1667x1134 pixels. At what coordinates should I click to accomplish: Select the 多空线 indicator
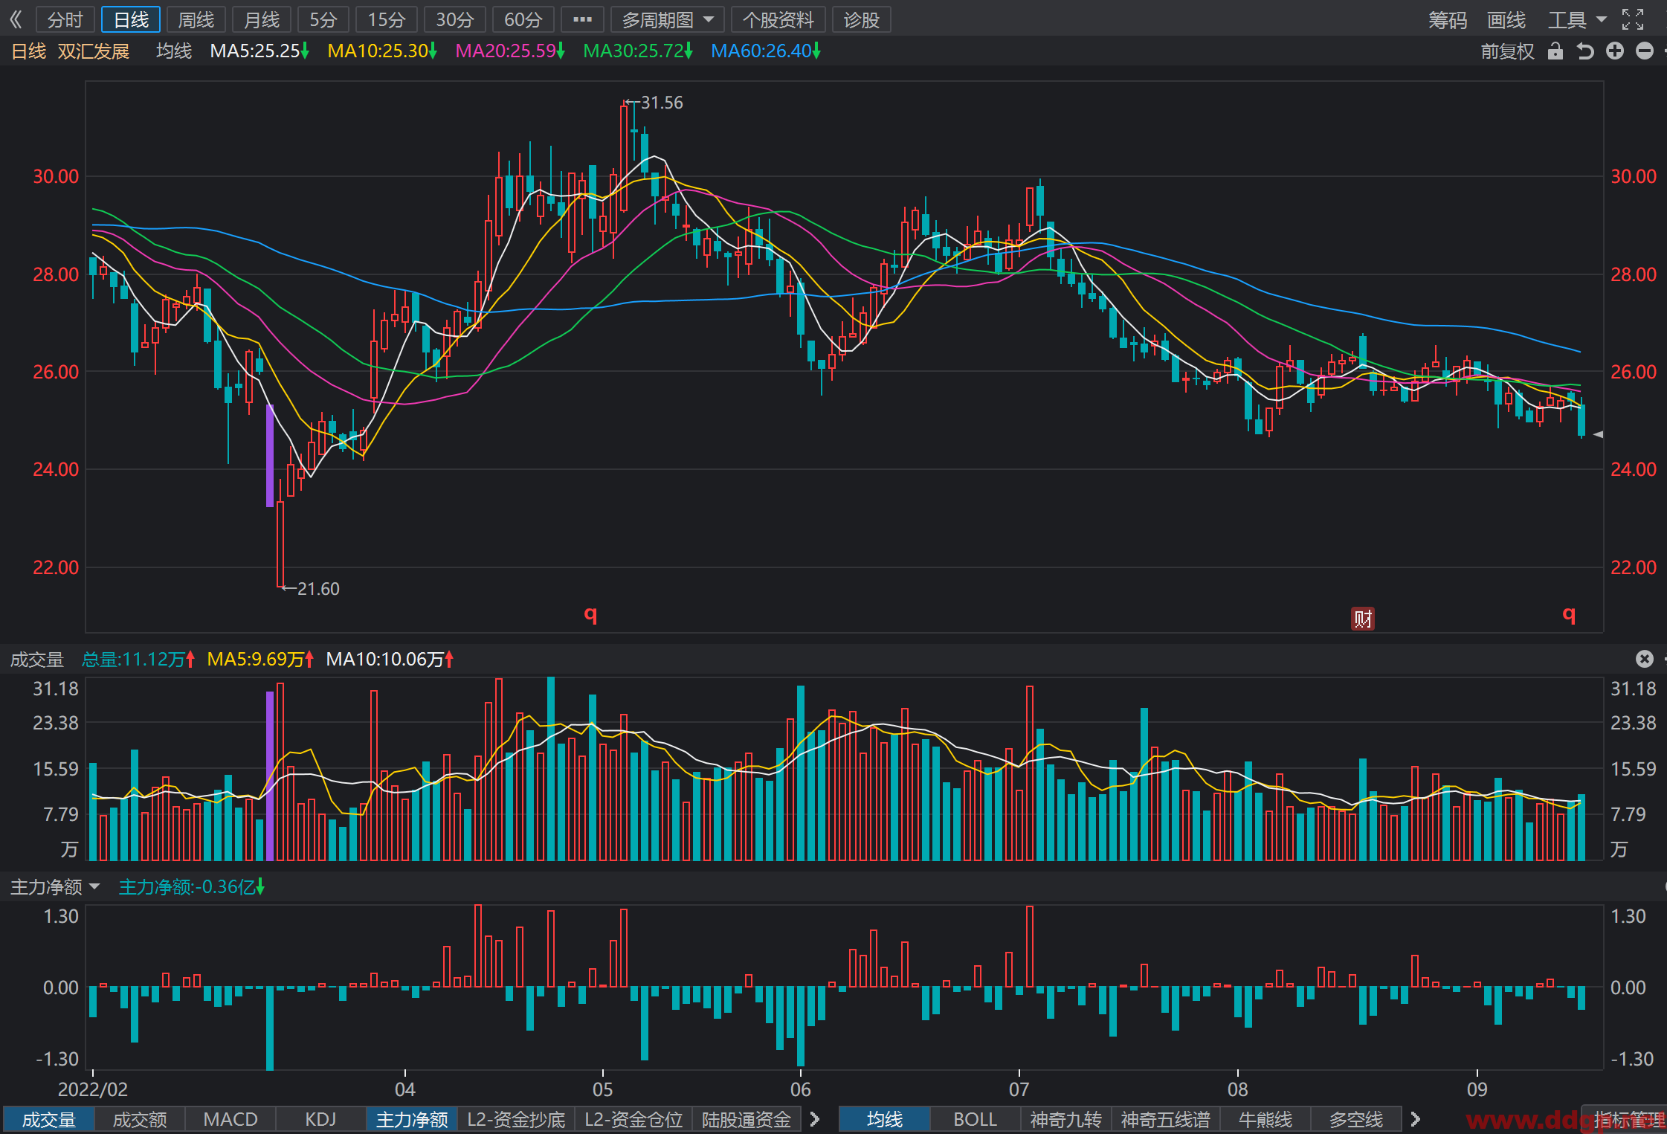pyautogui.click(x=1356, y=1119)
